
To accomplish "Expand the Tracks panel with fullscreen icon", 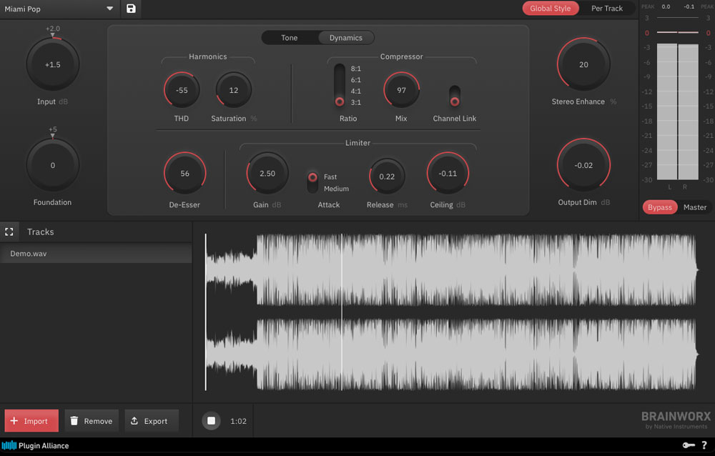I will click(x=9, y=232).
